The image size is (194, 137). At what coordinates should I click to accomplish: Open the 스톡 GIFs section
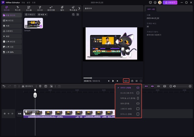click(x=12, y=52)
